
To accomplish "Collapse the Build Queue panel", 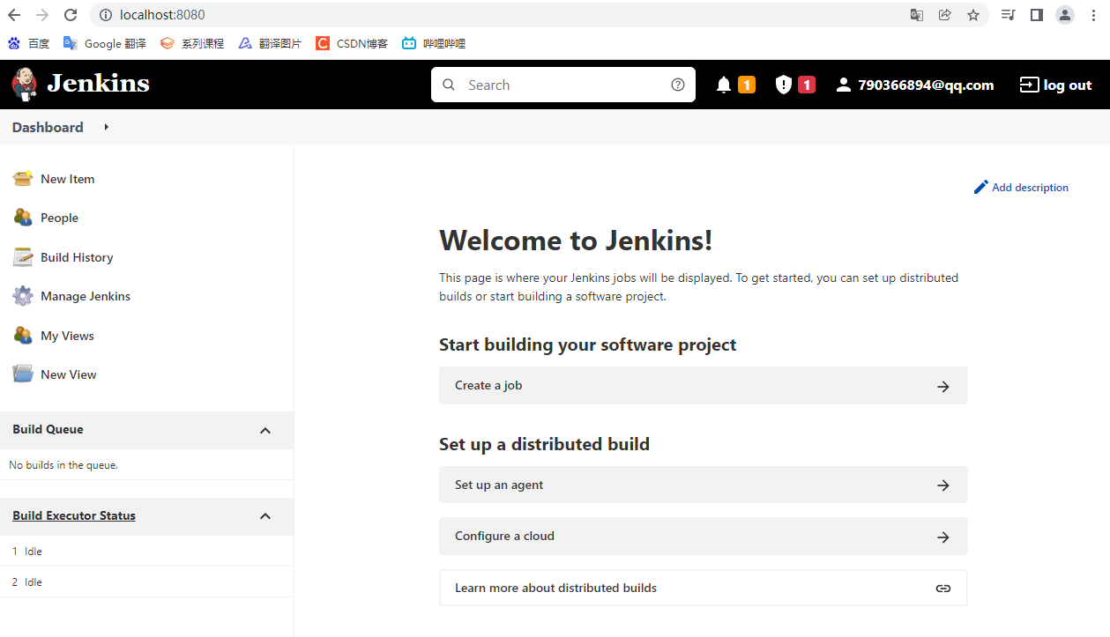I will tap(265, 430).
